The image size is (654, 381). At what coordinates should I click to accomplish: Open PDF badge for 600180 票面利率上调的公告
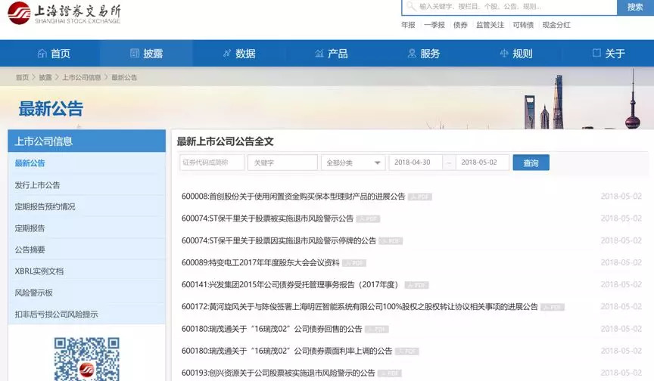pos(407,352)
